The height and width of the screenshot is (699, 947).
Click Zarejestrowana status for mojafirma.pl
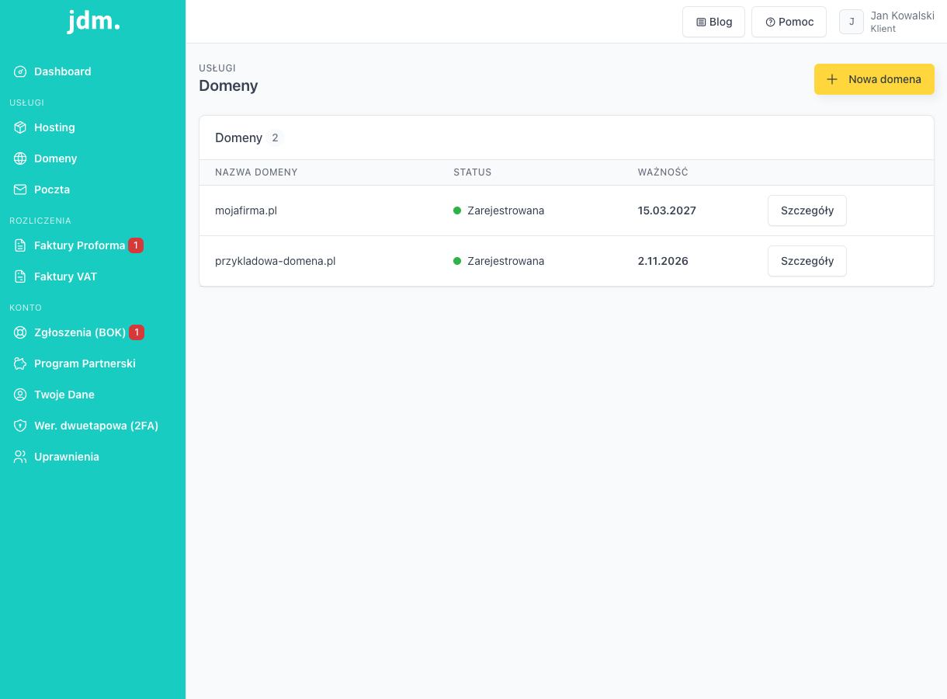[498, 210]
